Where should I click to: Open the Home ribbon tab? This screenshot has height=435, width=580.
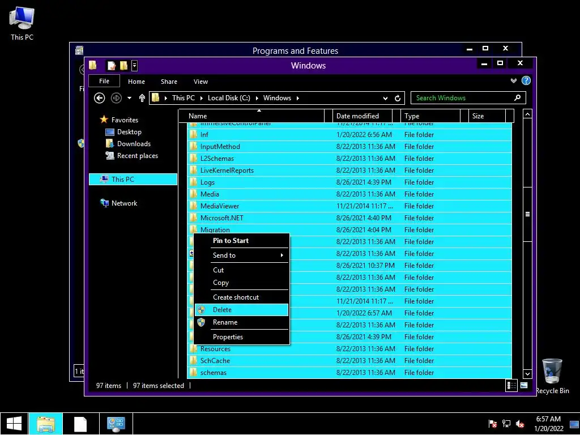click(x=137, y=82)
